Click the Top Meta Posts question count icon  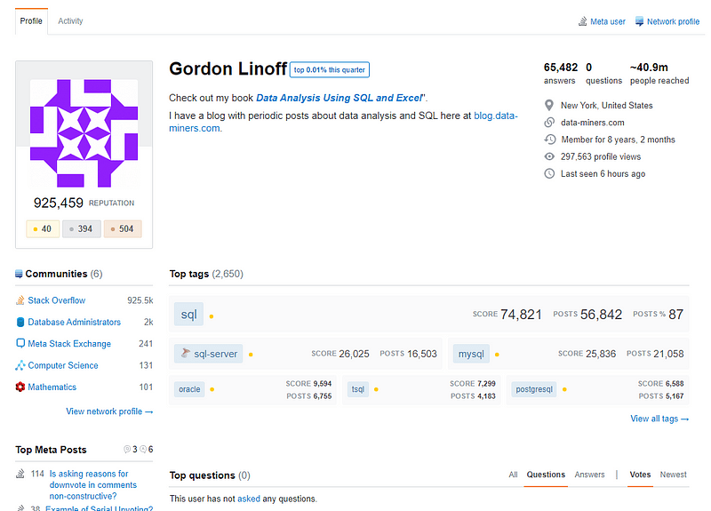tap(127, 450)
